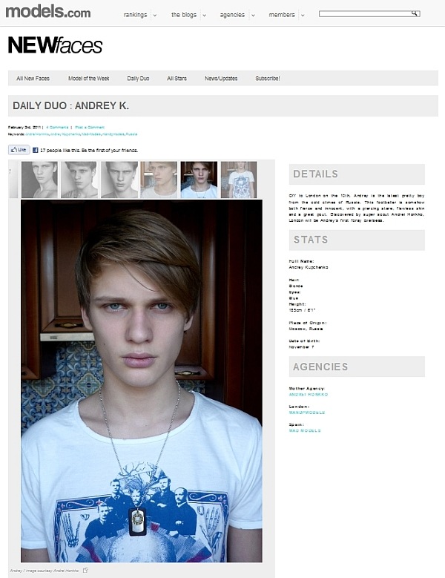Expand the members dropdown arrow
This screenshot has height=578, width=445.
click(303, 16)
